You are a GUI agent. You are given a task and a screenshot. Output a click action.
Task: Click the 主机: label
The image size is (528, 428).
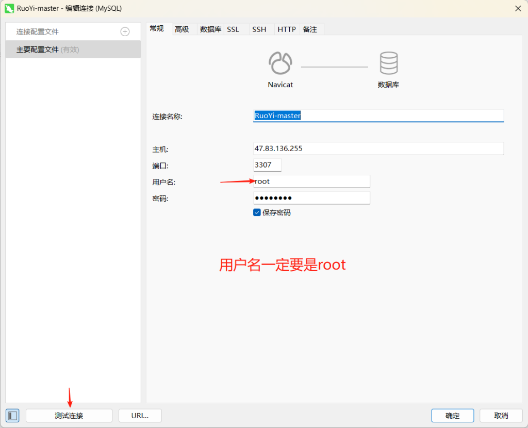click(x=160, y=149)
